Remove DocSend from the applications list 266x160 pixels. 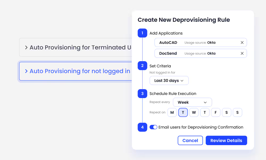pyautogui.click(x=242, y=53)
